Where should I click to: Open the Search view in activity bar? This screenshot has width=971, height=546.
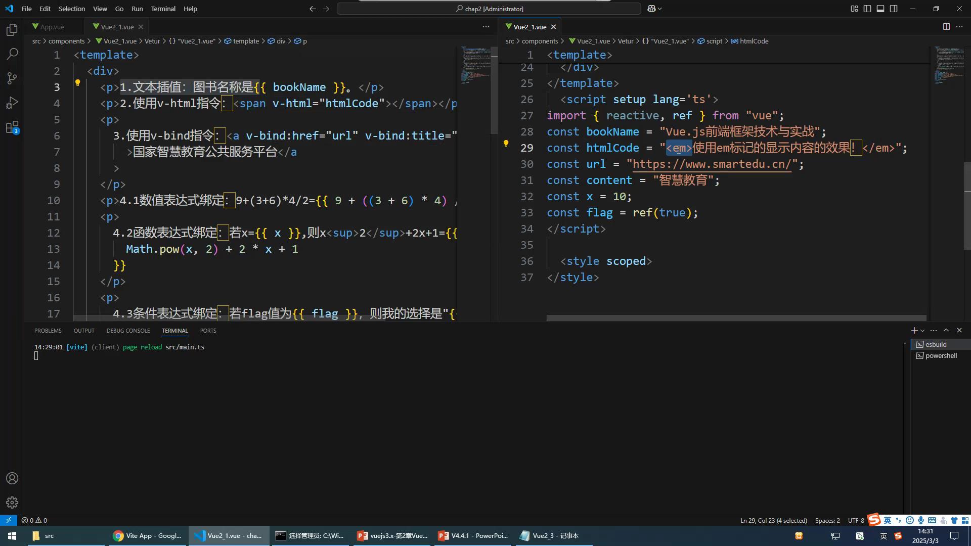click(x=12, y=54)
